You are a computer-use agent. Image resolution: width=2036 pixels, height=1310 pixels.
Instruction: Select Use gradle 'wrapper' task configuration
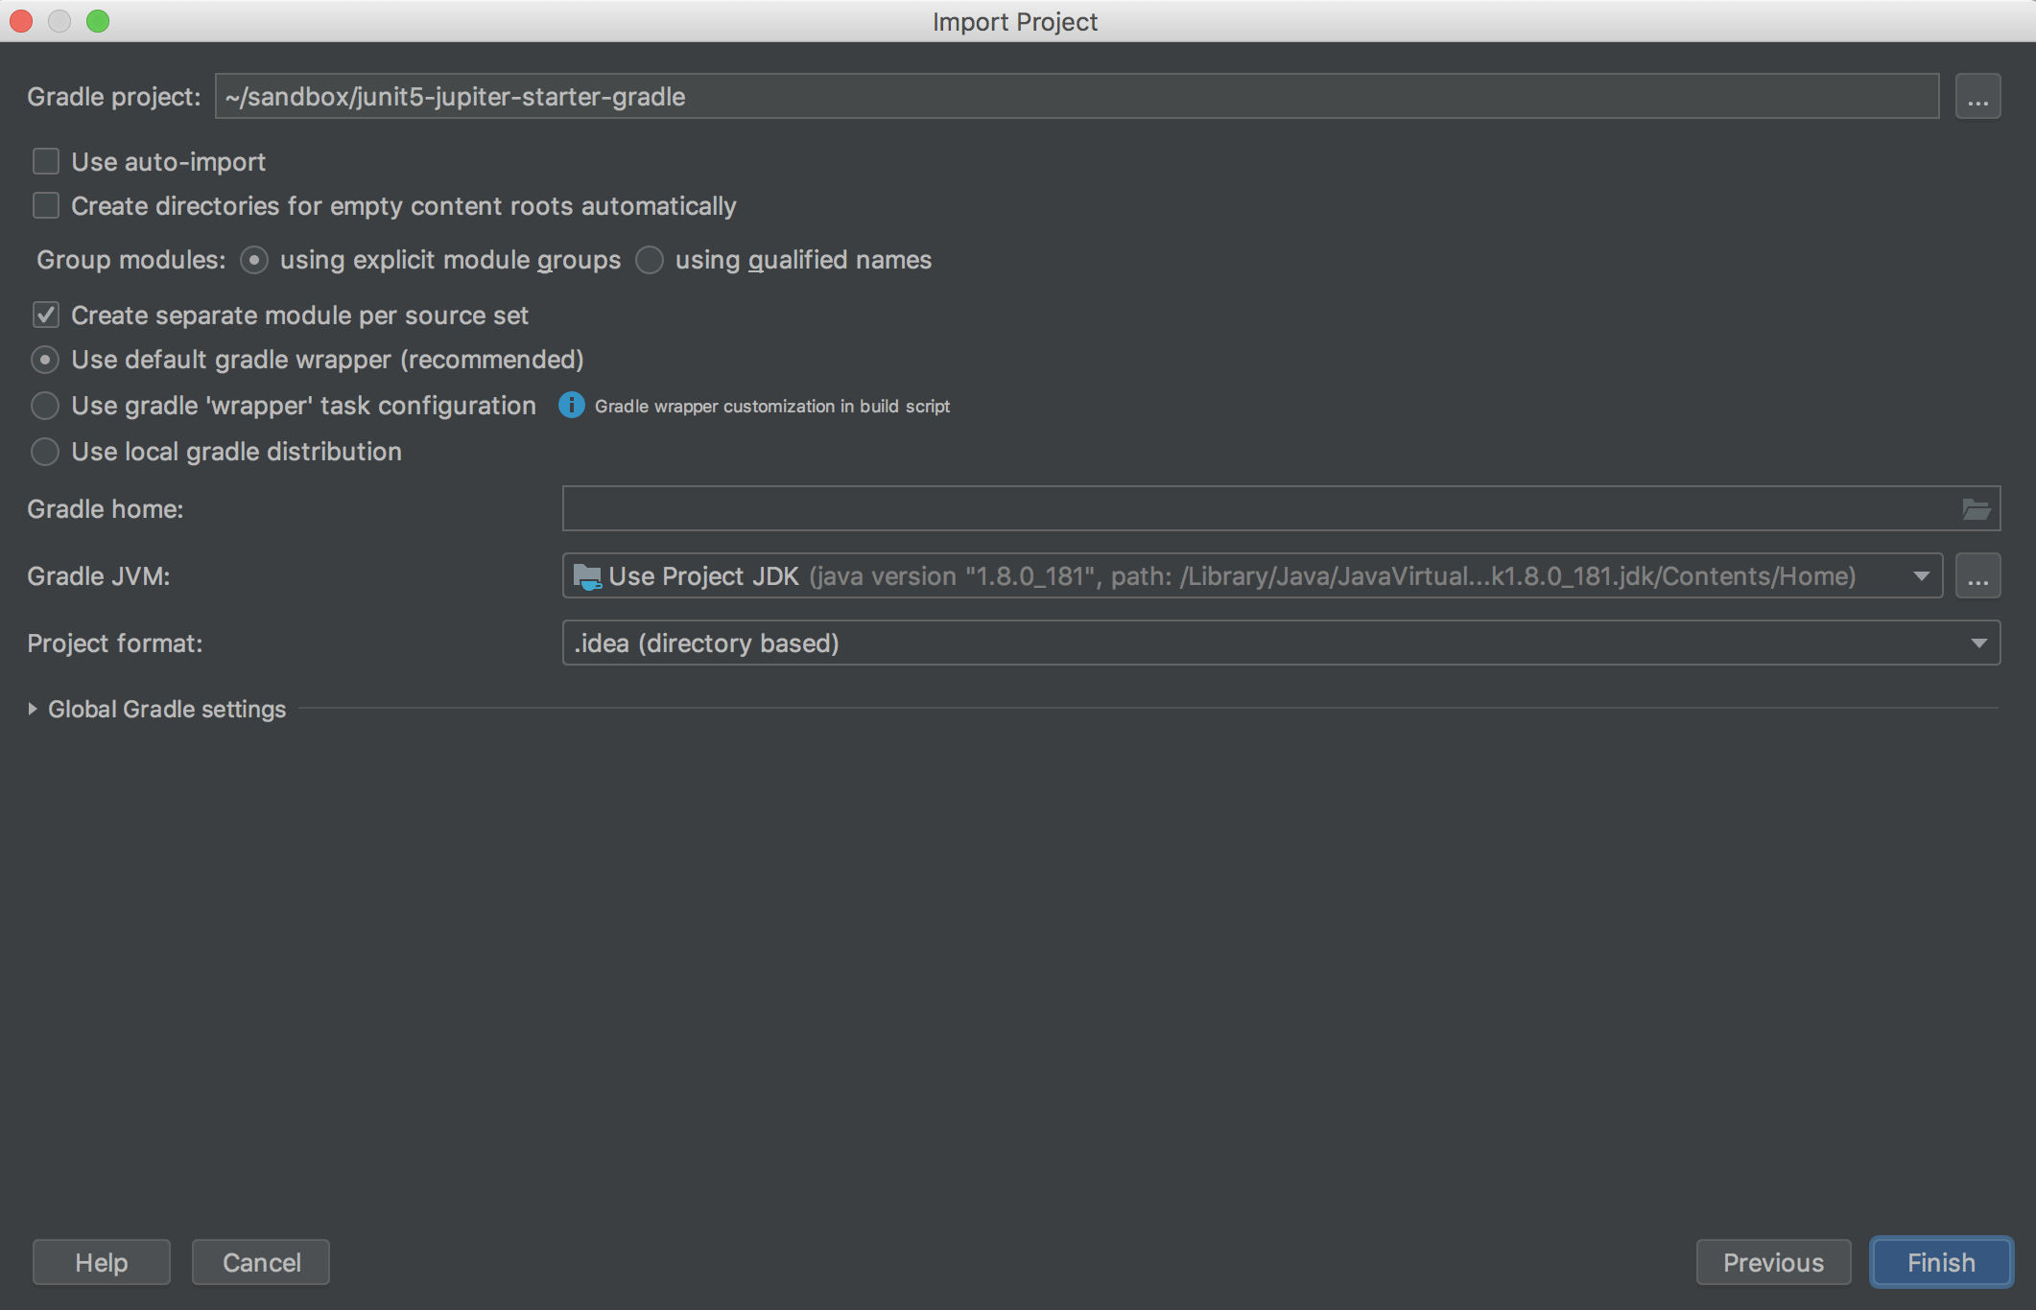click(45, 406)
